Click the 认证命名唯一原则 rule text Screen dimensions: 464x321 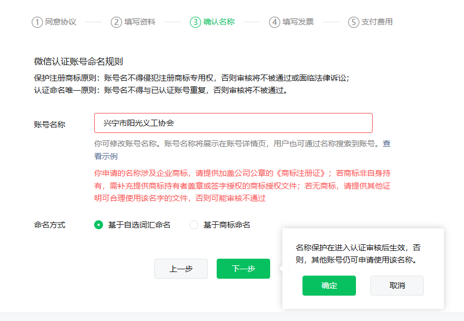coord(160,90)
